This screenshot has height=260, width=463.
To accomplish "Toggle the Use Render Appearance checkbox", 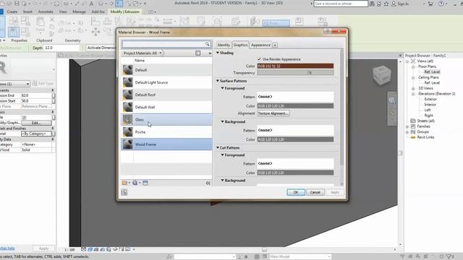I will pyautogui.click(x=259, y=59).
